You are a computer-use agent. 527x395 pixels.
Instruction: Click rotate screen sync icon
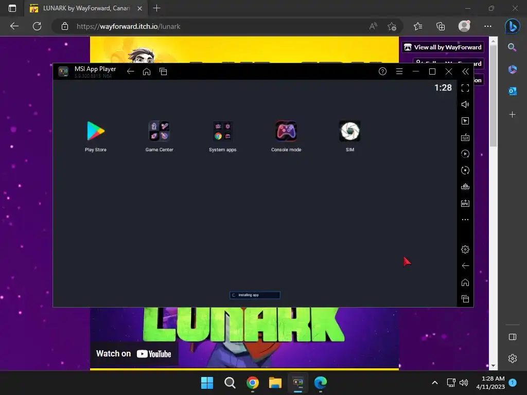(x=465, y=170)
